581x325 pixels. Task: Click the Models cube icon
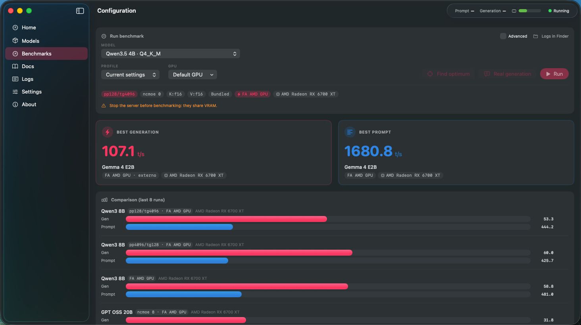coord(15,41)
